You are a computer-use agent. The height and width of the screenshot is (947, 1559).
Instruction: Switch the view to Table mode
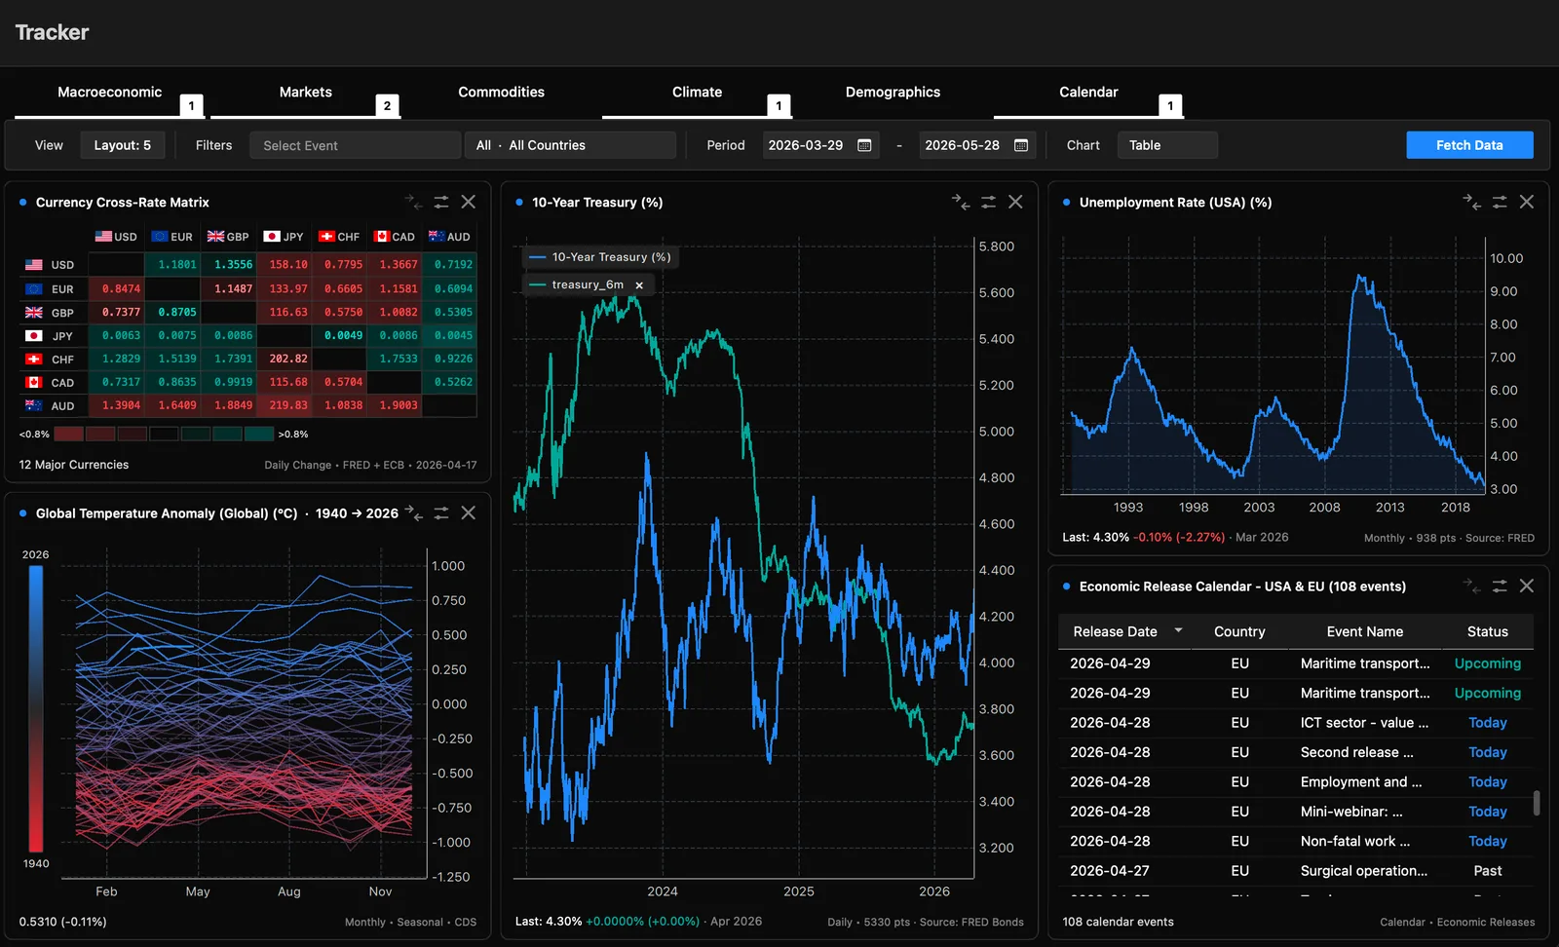1167,145
